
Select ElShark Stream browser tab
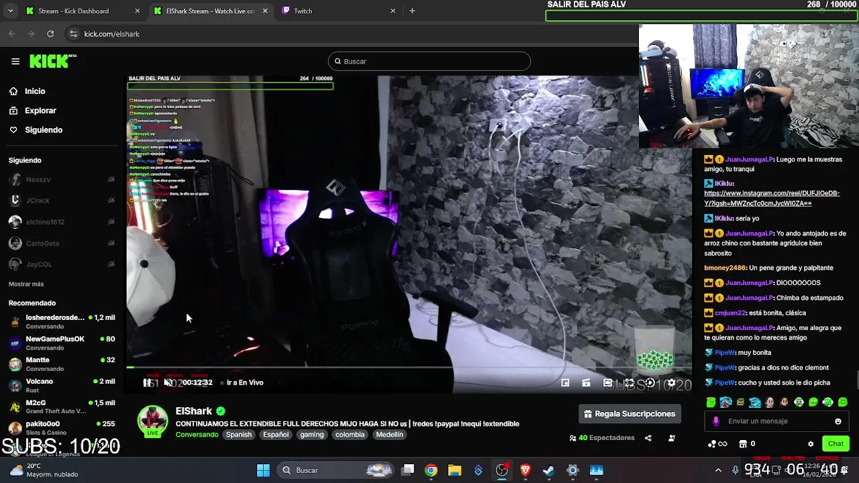(x=210, y=11)
